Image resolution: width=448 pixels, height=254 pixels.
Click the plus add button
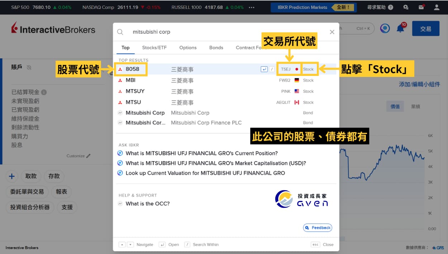(12, 176)
